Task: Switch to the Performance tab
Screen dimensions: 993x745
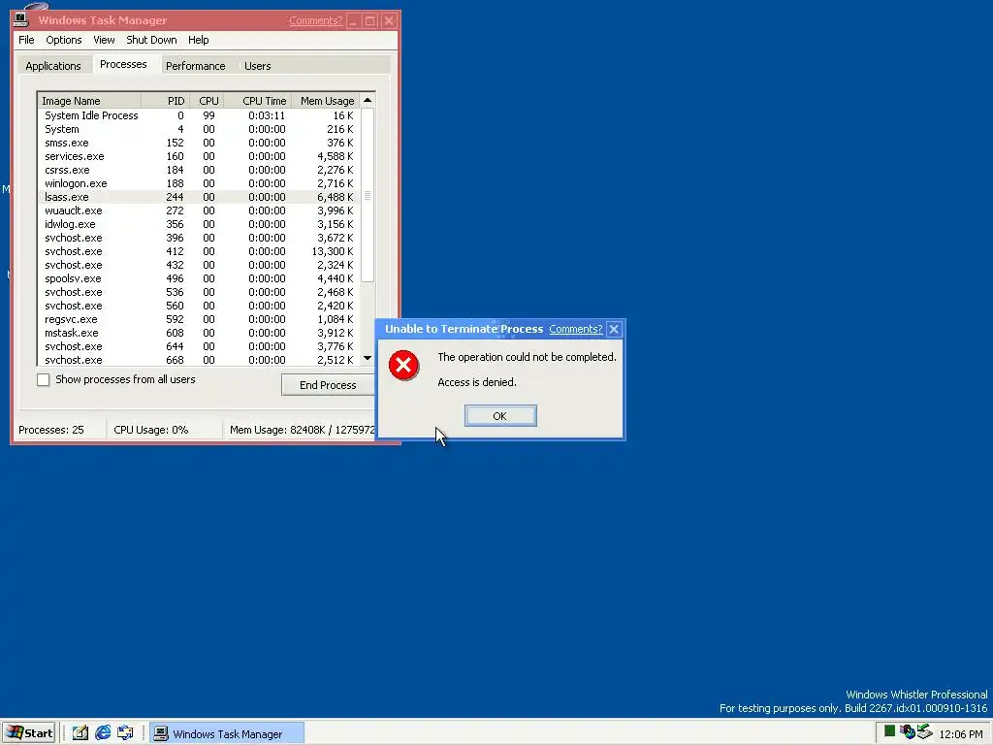Action: tap(195, 66)
